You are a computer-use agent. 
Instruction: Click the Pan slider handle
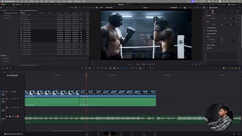click(222, 25)
